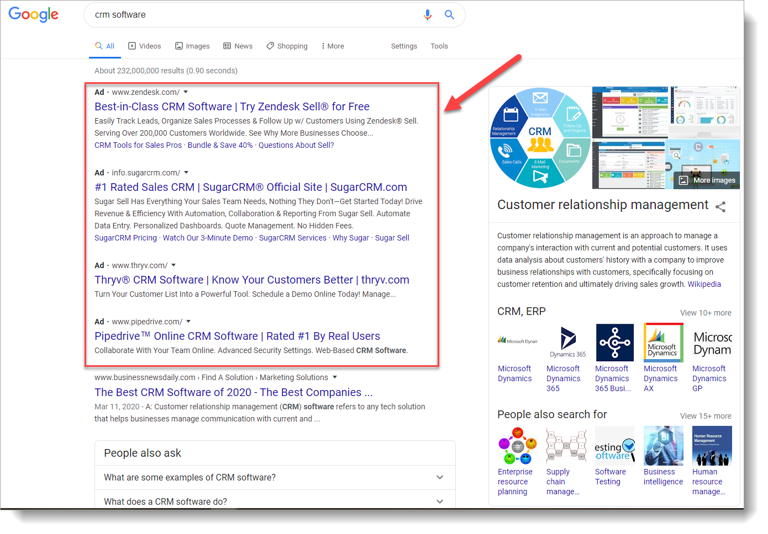Open 'The Best CRM Software of 2020' result
The height and width of the screenshot is (534, 768).
point(234,392)
